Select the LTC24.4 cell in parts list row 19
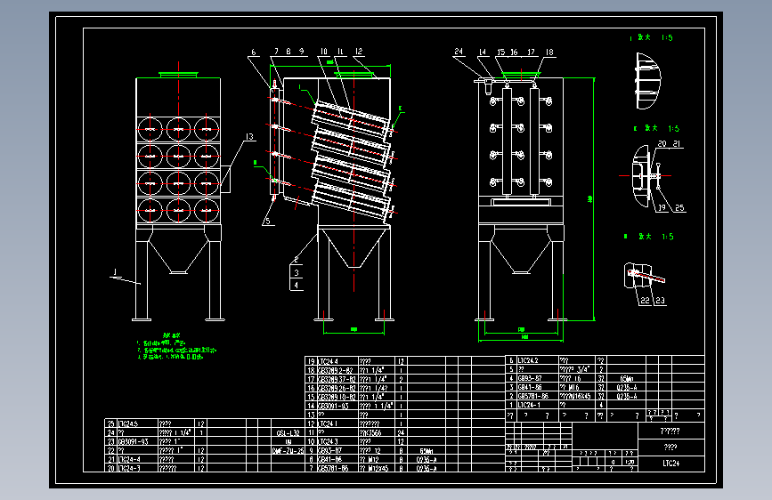This screenshot has width=772, height=500. coord(337,360)
